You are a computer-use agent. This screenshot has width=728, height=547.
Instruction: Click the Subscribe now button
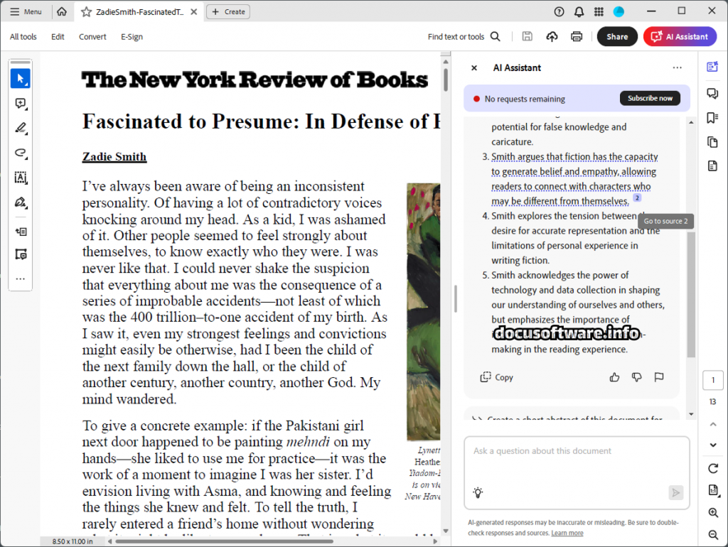(649, 99)
